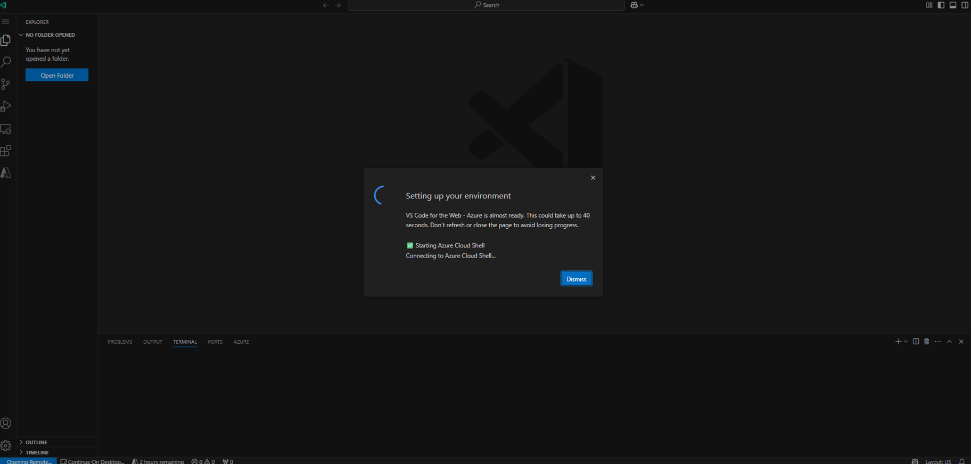Open the Explorer view in activity bar

click(x=6, y=40)
